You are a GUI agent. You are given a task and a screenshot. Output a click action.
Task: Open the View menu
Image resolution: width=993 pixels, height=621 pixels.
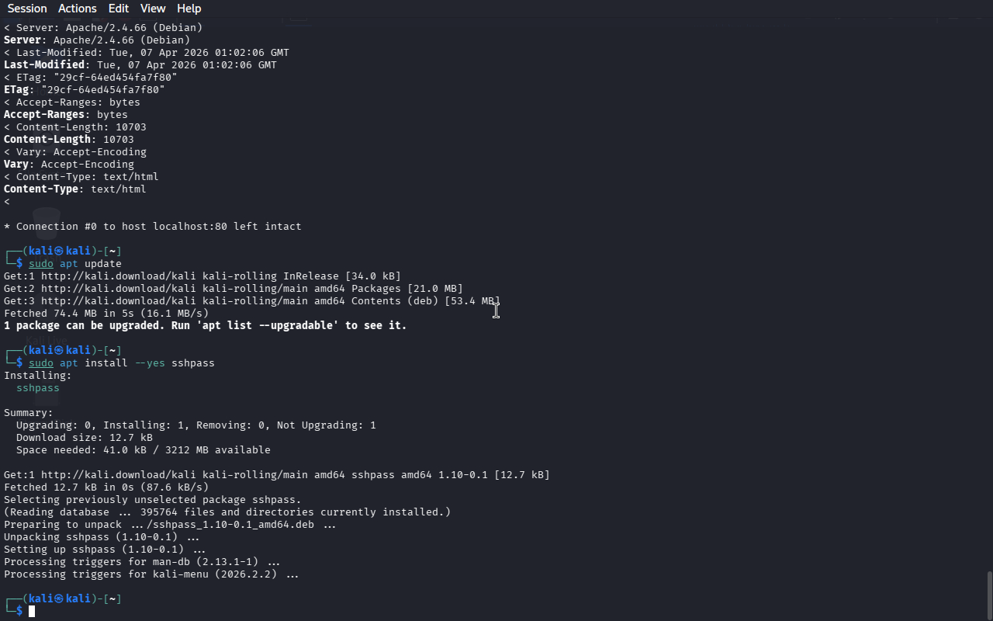click(153, 9)
